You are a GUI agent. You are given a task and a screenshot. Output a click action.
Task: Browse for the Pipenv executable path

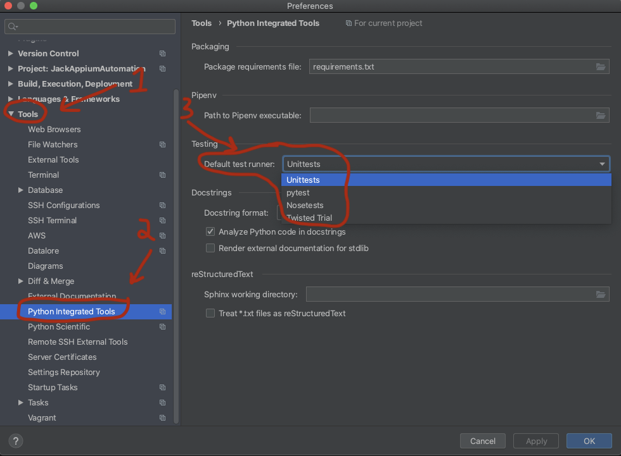[x=601, y=115]
